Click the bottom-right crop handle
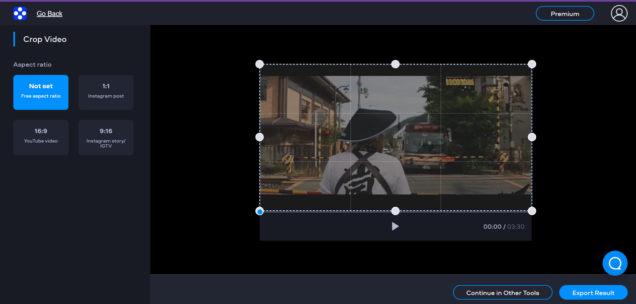This screenshot has height=304, width=636. (532, 211)
